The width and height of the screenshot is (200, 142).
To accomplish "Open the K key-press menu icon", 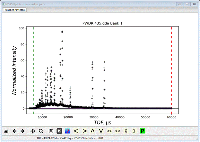I will click(x=59, y=131).
